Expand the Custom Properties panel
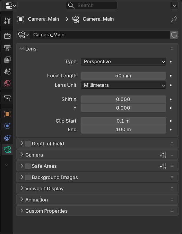This screenshot has height=234, width=182. click(x=22, y=211)
